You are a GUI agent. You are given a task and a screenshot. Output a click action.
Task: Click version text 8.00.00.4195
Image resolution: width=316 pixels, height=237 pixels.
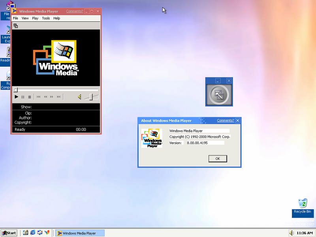pos(197,143)
